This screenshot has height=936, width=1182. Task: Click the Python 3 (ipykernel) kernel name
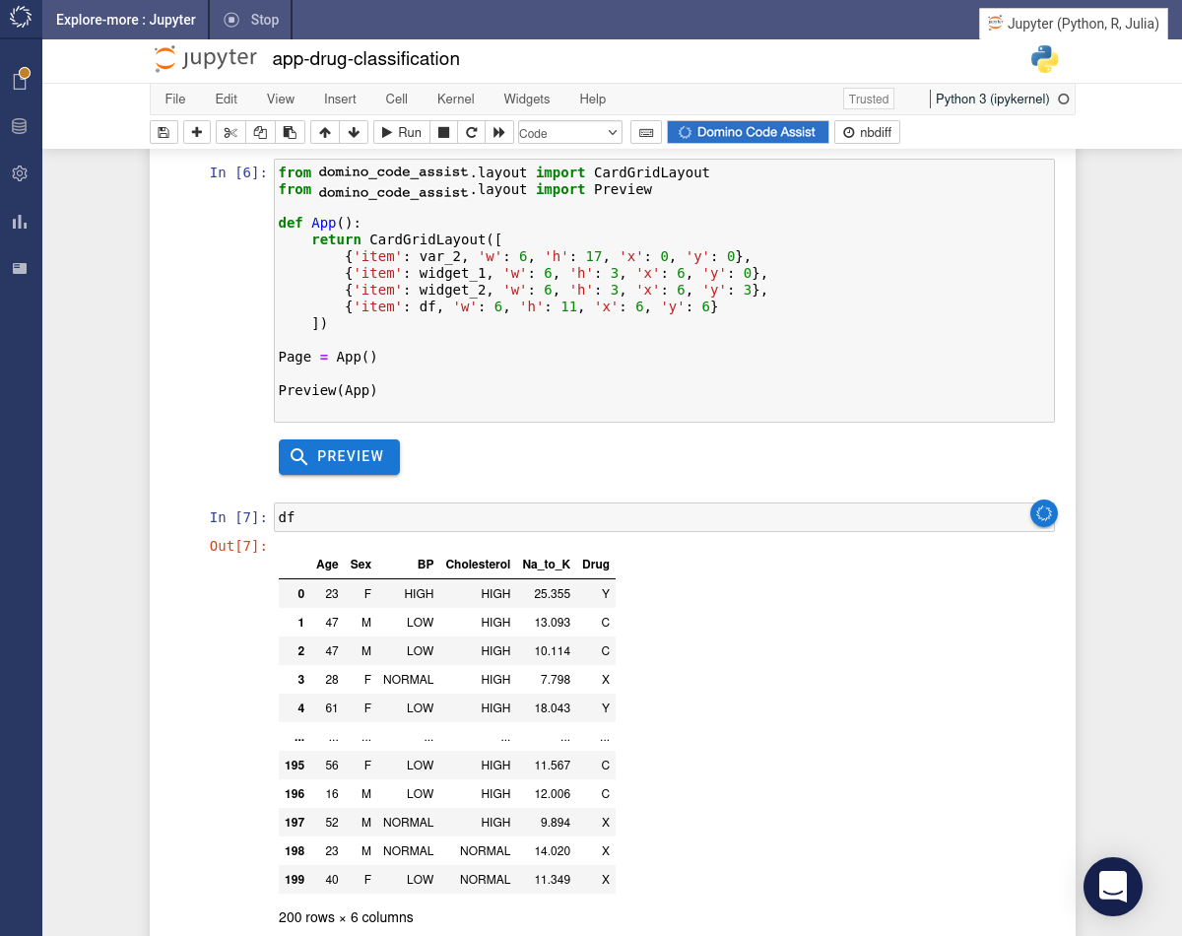[x=993, y=99]
